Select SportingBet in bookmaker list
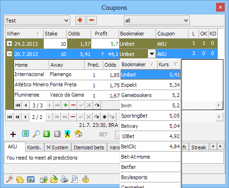 coord(150,116)
